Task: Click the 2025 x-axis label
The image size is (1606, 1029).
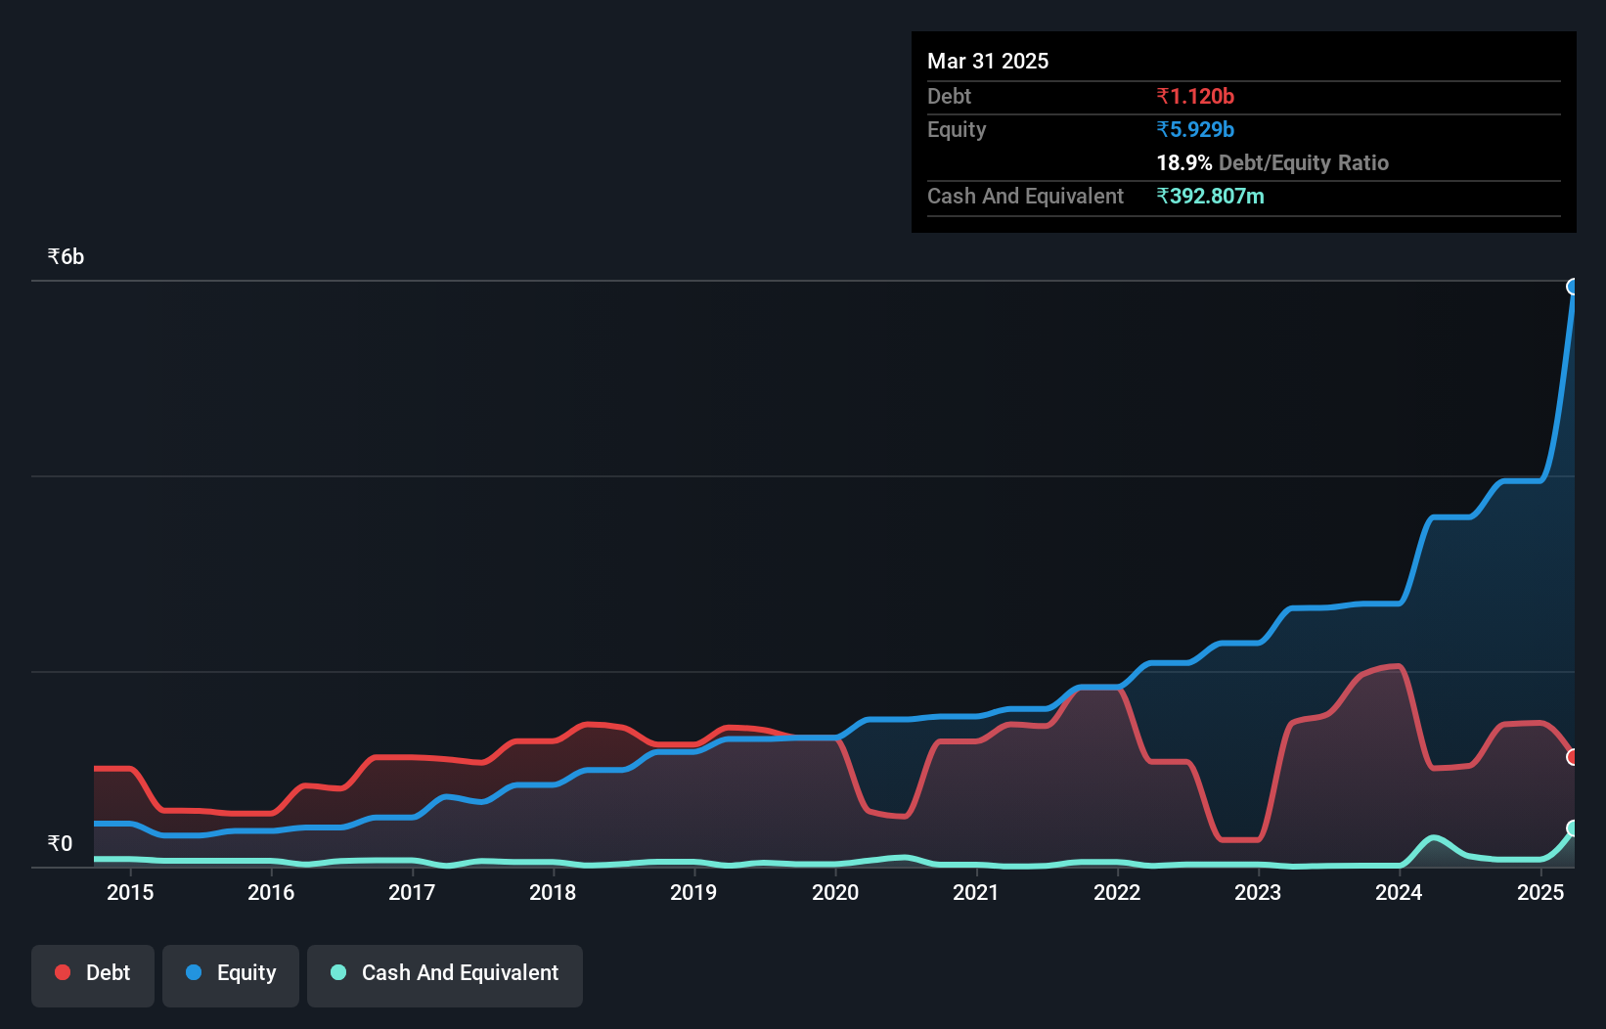Action: click(1540, 892)
